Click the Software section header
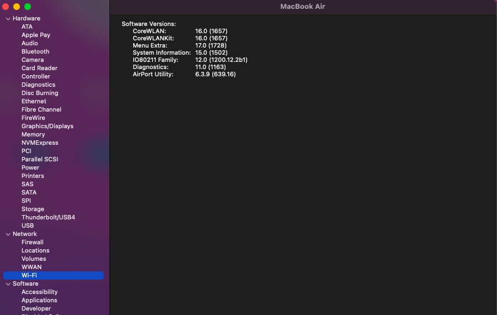Image resolution: width=497 pixels, height=315 pixels. click(25, 283)
